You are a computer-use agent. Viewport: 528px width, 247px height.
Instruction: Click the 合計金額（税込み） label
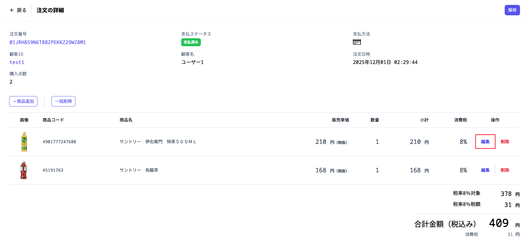[x=445, y=224]
